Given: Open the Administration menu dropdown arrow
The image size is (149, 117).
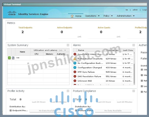Looking at the screenshot, I should point(134,16).
